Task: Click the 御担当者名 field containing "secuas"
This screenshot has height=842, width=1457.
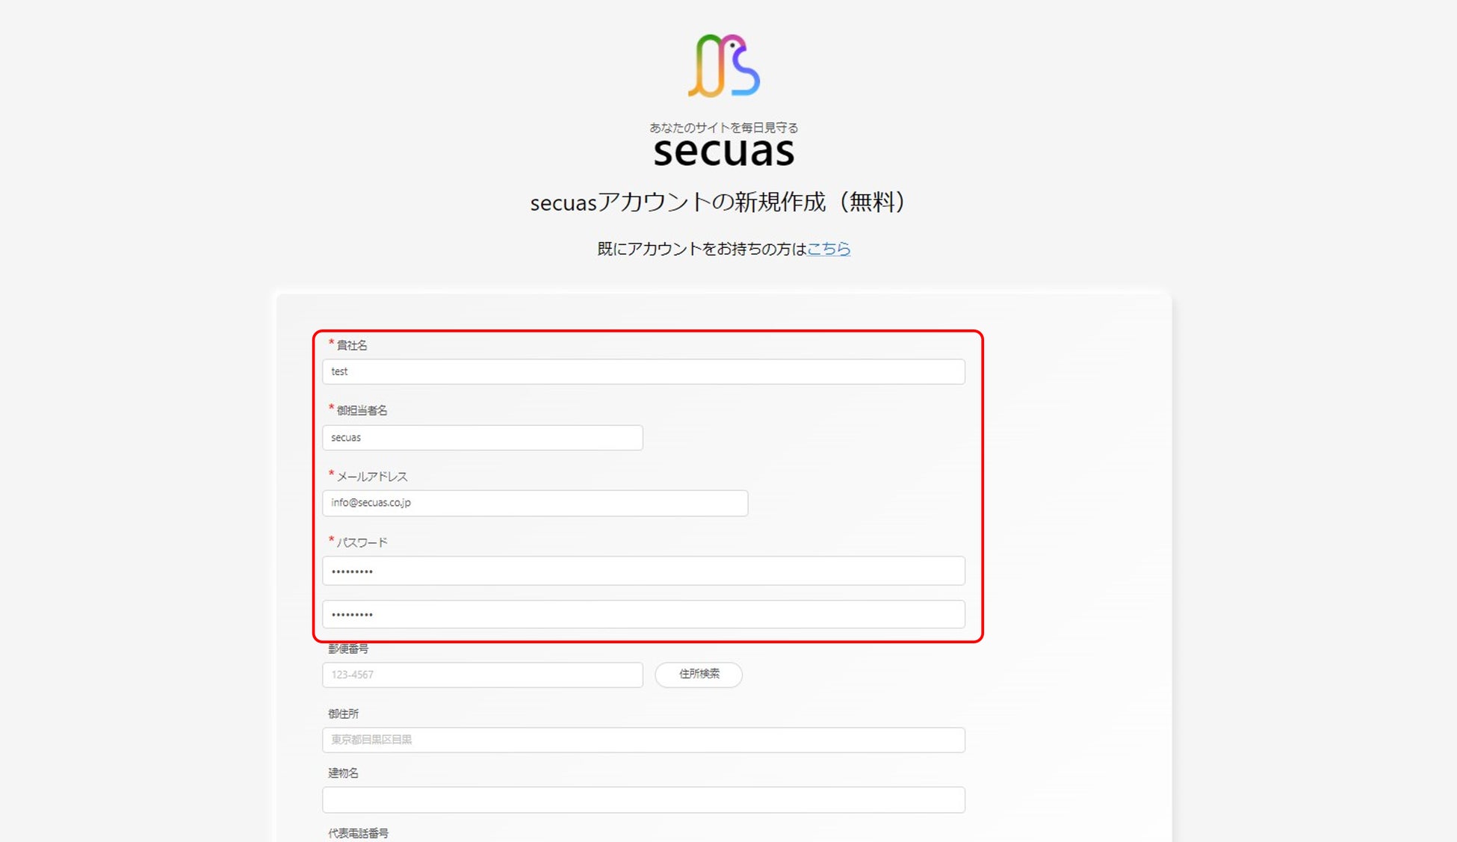Action: tap(482, 438)
